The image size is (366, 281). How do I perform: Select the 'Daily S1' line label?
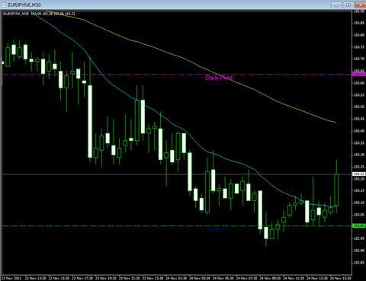(218, 229)
